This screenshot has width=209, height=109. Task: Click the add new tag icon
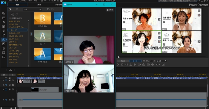tap(13, 14)
